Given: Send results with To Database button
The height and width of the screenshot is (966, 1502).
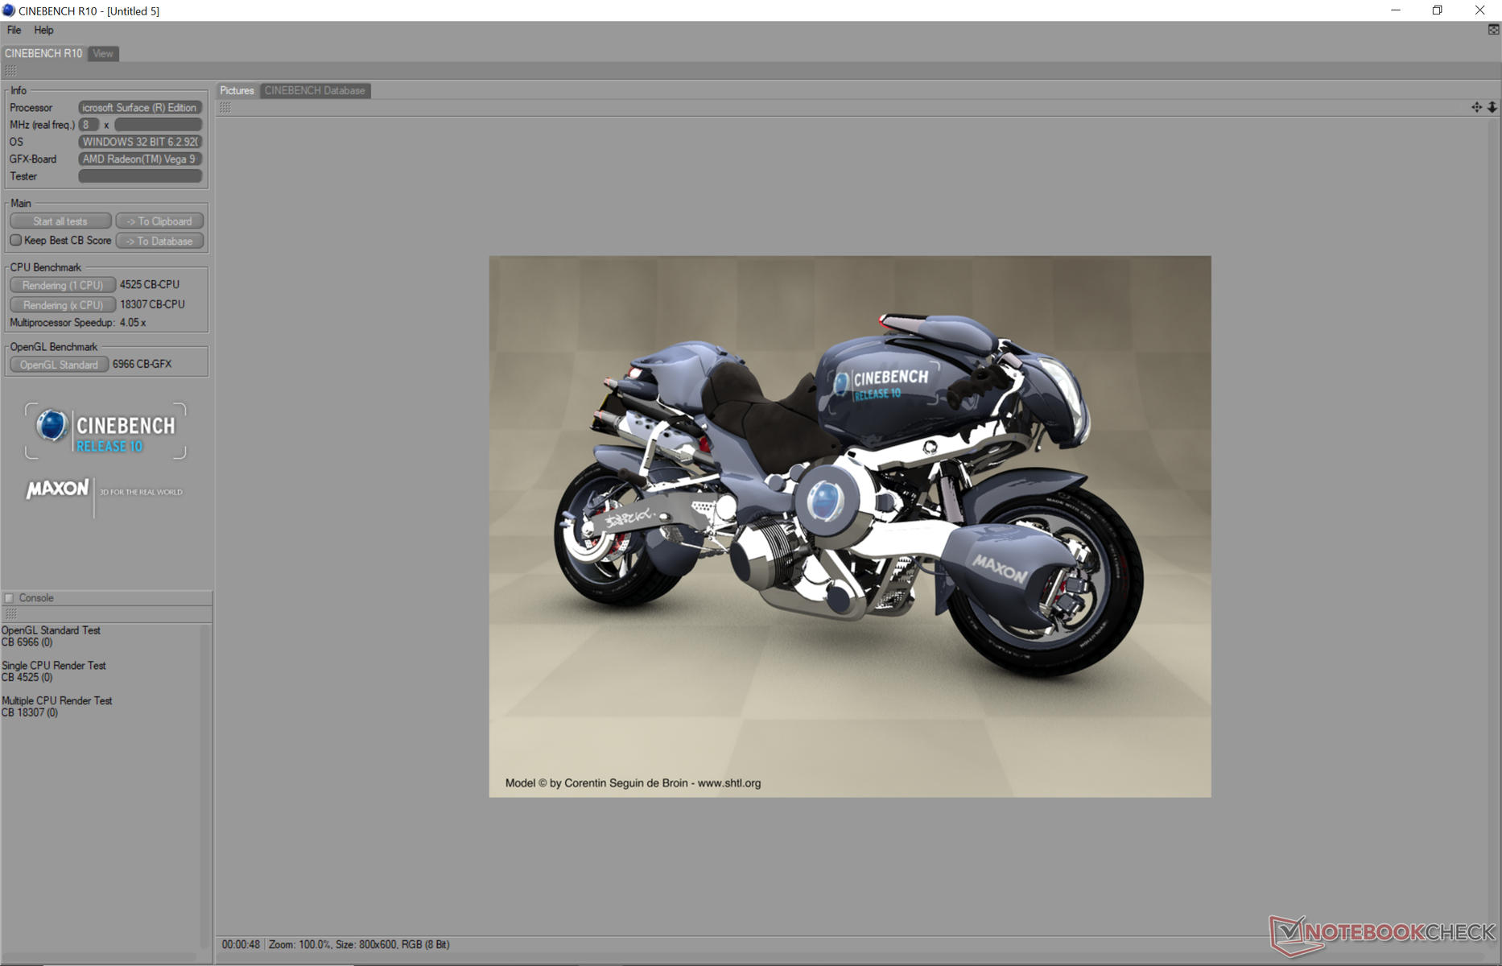Looking at the screenshot, I should 159,241.
